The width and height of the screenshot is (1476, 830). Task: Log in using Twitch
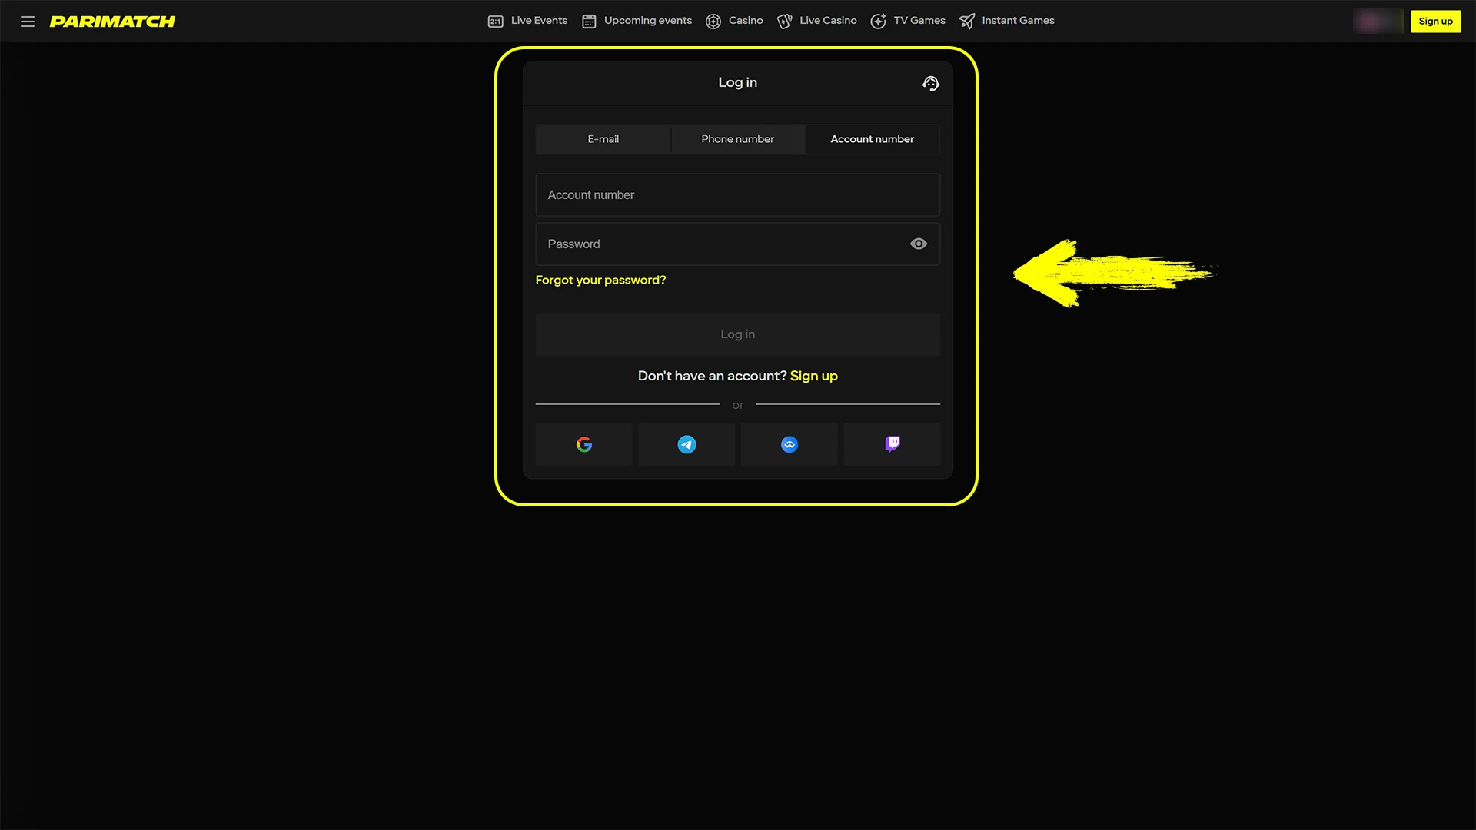892,444
